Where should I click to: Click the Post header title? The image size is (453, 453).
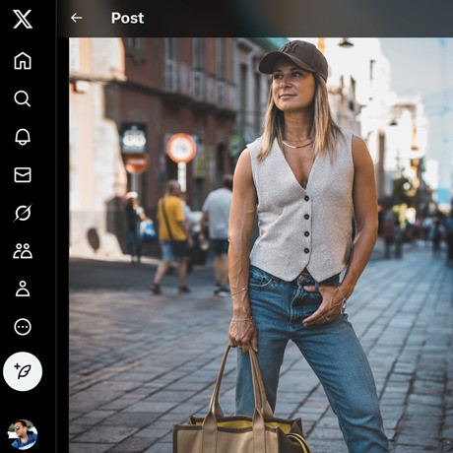tap(127, 18)
